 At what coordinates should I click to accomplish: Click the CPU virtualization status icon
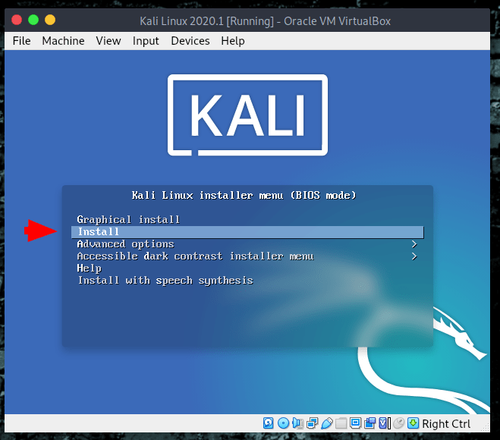(x=384, y=423)
